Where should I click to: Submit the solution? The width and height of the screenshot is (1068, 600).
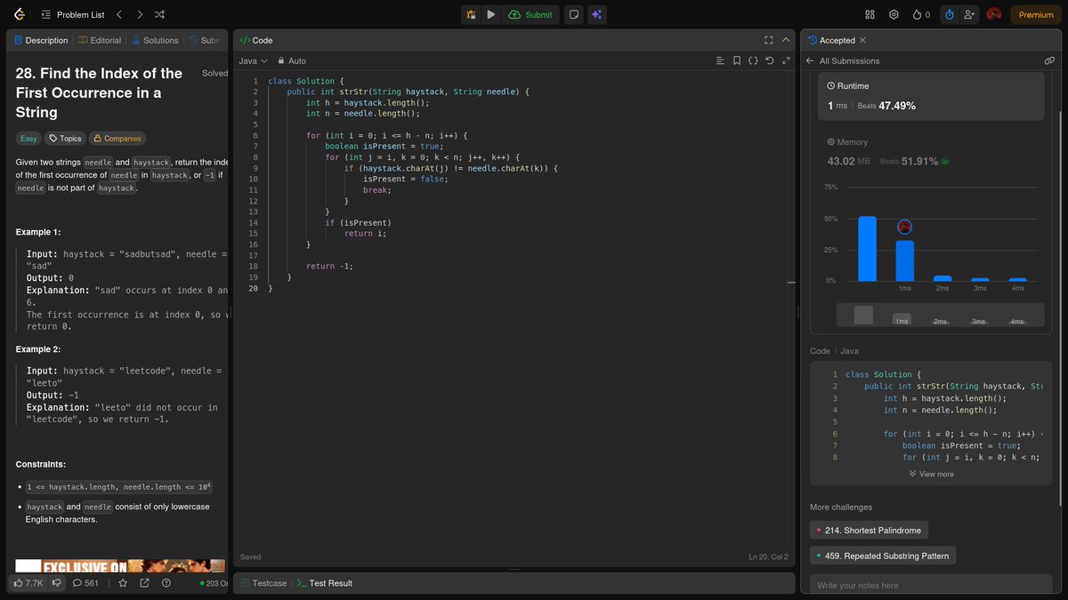pos(531,14)
